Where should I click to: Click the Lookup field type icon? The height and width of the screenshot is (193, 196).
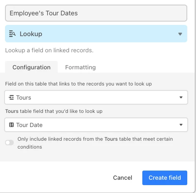click(x=12, y=34)
